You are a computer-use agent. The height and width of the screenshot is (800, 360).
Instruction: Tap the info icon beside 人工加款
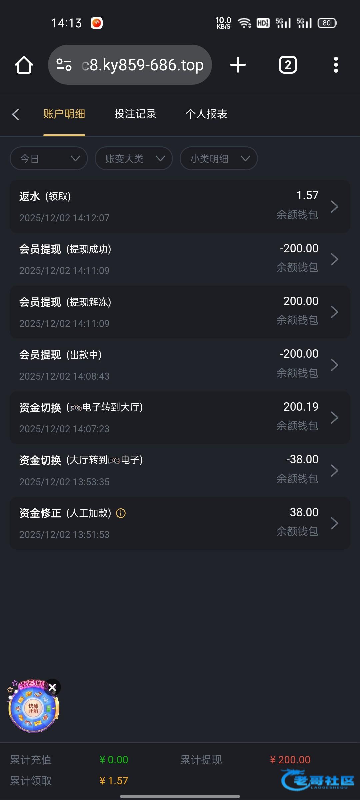click(121, 513)
